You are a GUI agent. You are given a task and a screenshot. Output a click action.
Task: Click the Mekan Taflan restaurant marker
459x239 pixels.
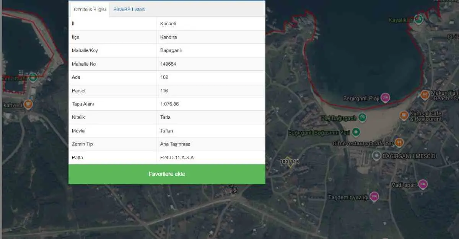click(x=425, y=94)
